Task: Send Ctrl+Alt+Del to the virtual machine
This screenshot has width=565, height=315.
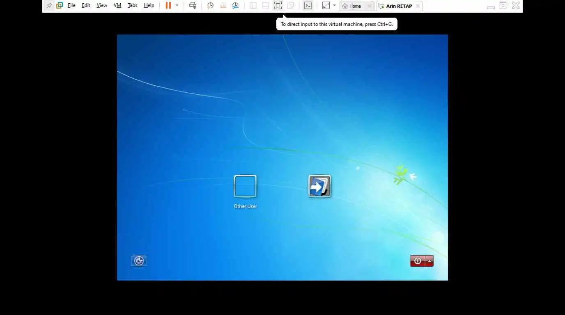Action: click(193, 6)
